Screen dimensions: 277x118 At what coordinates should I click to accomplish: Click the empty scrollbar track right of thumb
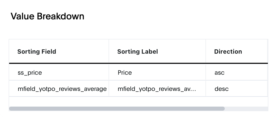click(x=247, y=109)
